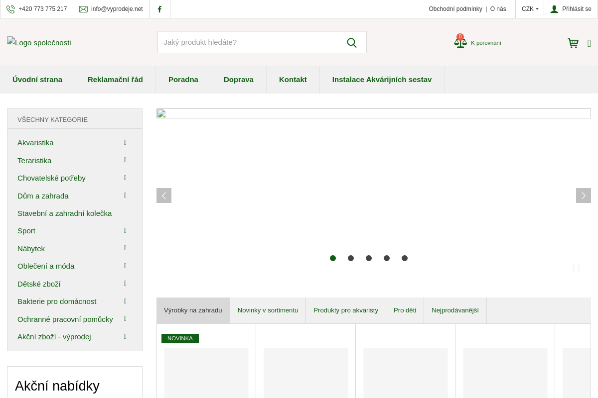Click the email envelope icon
This screenshot has height=398, width=598.
tap(83, 9)
